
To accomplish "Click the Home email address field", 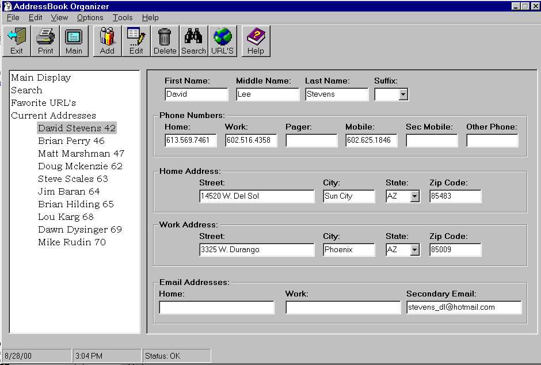I will pyautogui.click(x=216, y=307).
